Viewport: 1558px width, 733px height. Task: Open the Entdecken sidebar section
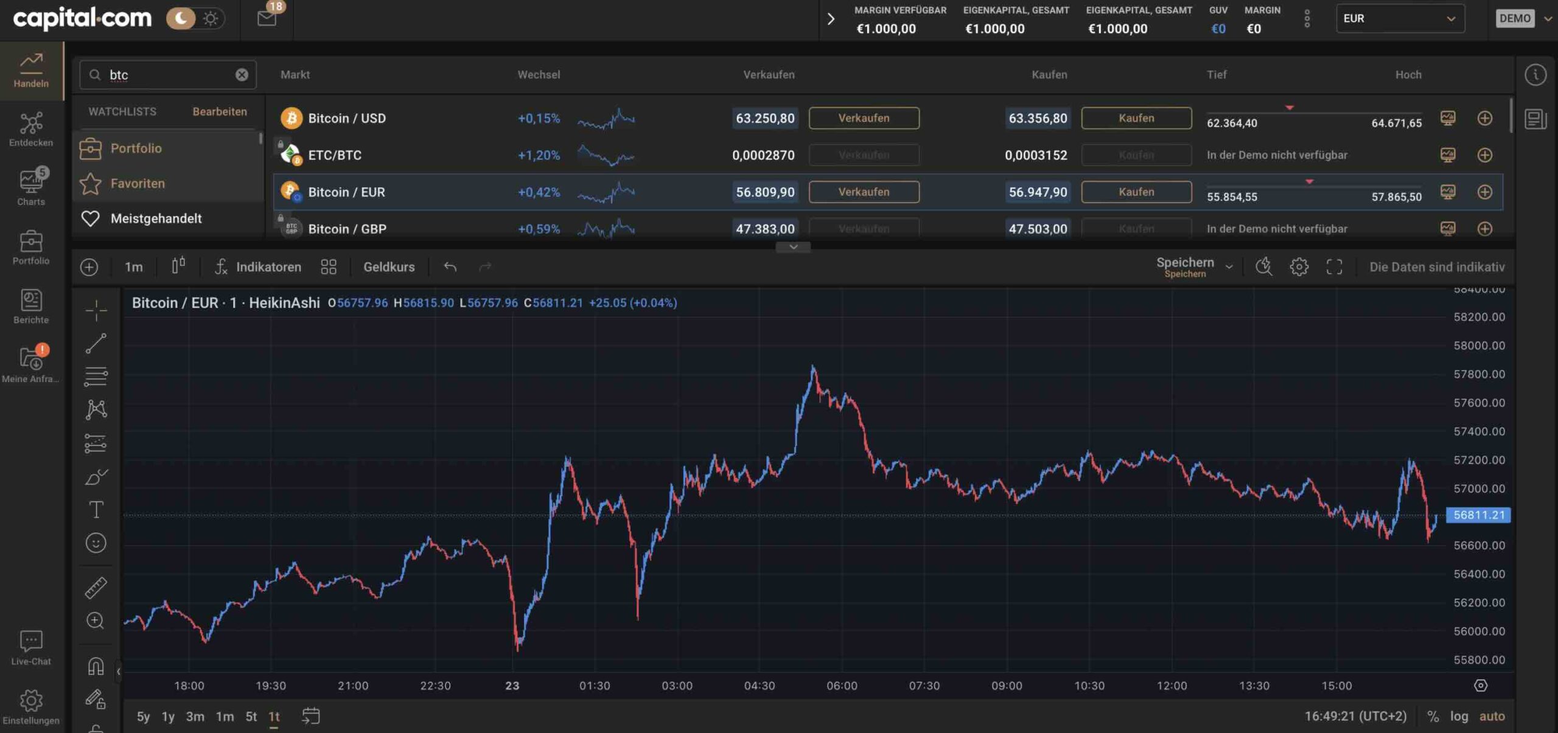coord(31,129)
